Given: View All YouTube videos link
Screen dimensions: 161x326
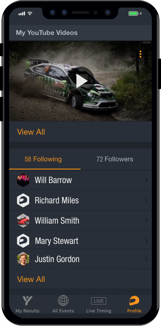Looking at the screenshot, I should tap(31, 132).
